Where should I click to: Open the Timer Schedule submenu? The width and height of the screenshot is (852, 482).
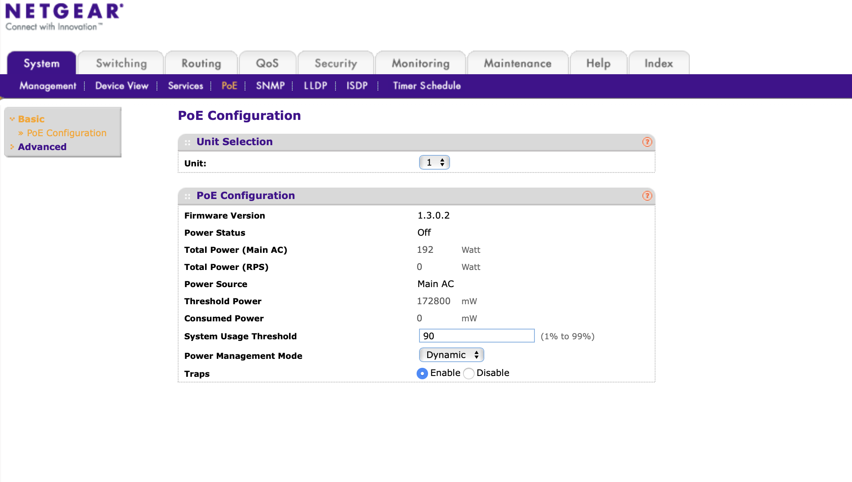427,86
